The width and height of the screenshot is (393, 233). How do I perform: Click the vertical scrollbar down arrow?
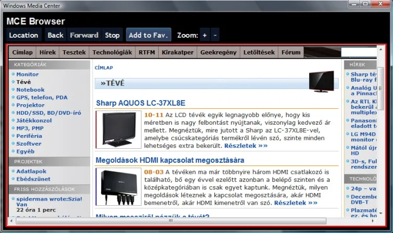coord(381,213)
